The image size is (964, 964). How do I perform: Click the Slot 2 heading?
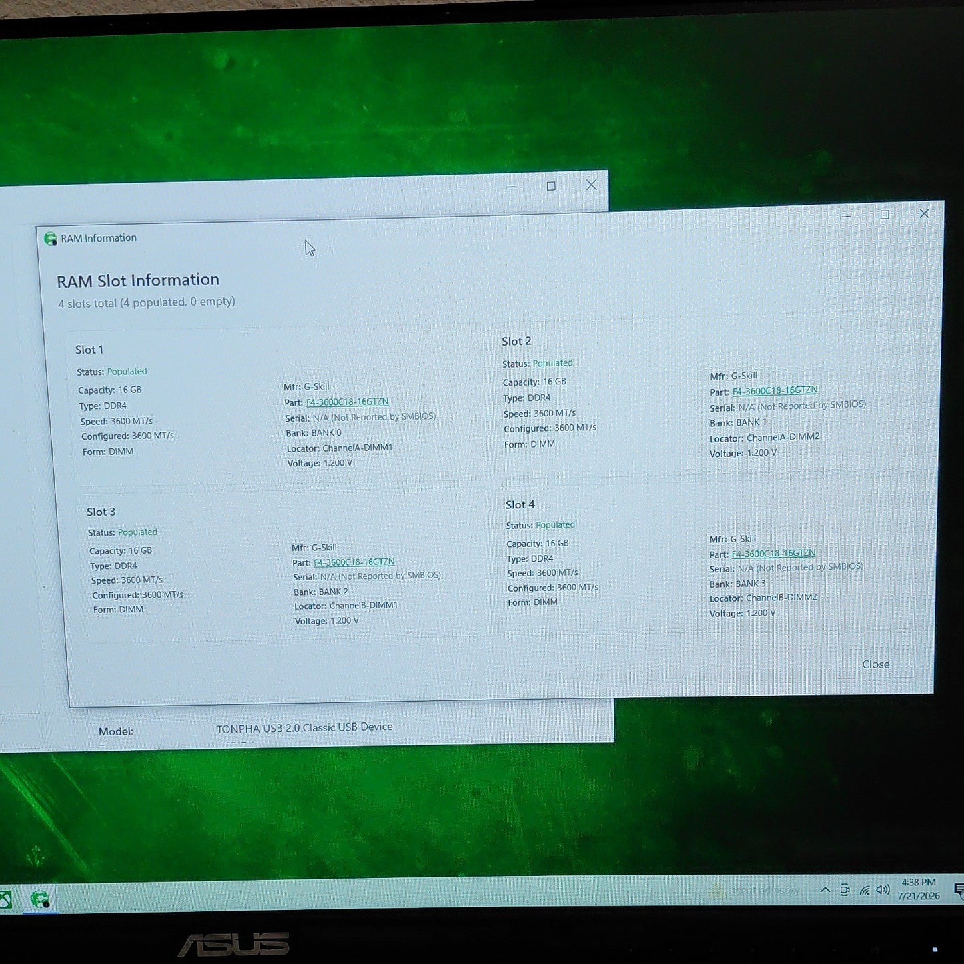516,342
